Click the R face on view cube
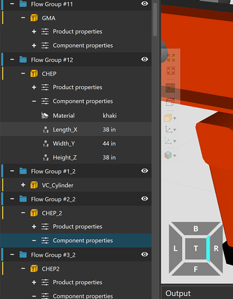 216,249
